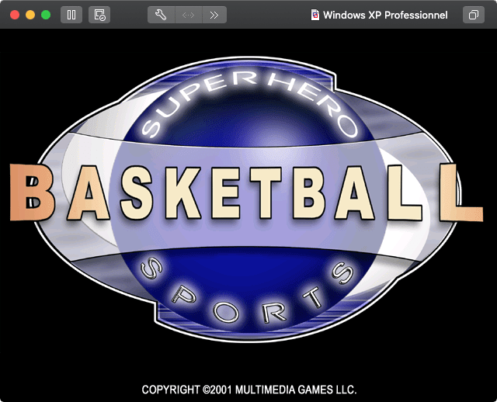
Task: Enter full screen with green button
Action: point(46,15)
